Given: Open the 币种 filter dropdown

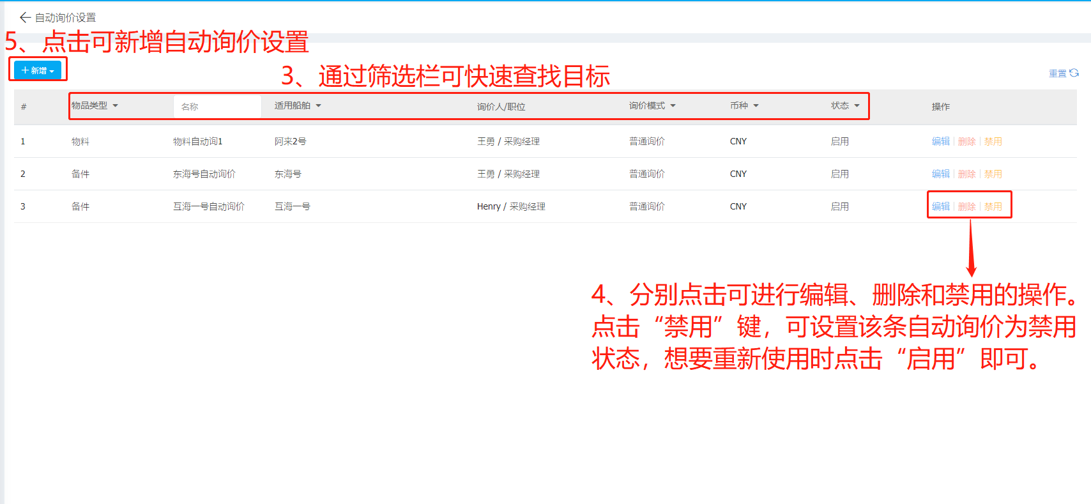Looking at the screenshot, I should coord(744,105).
